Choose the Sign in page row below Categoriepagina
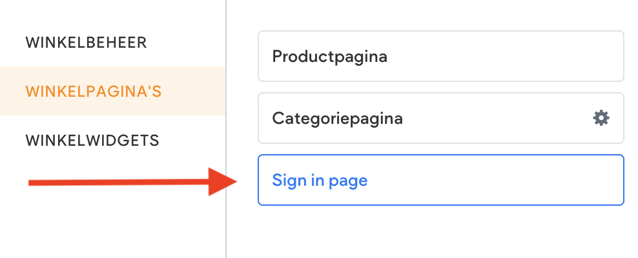 tap(440, 180)
